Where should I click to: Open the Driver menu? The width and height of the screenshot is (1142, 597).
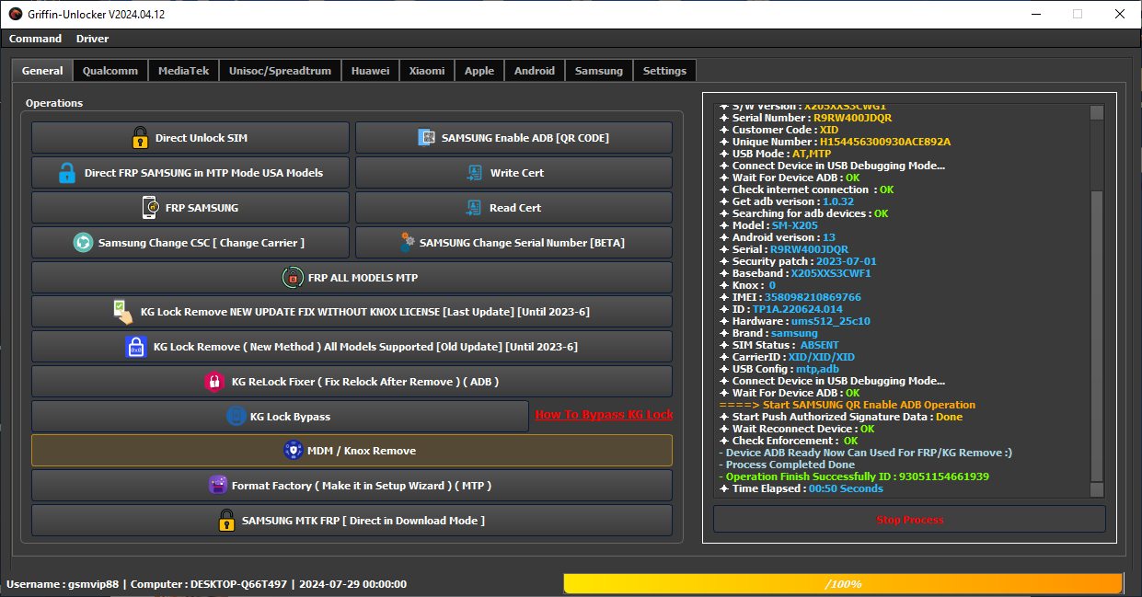coord(92,39)
